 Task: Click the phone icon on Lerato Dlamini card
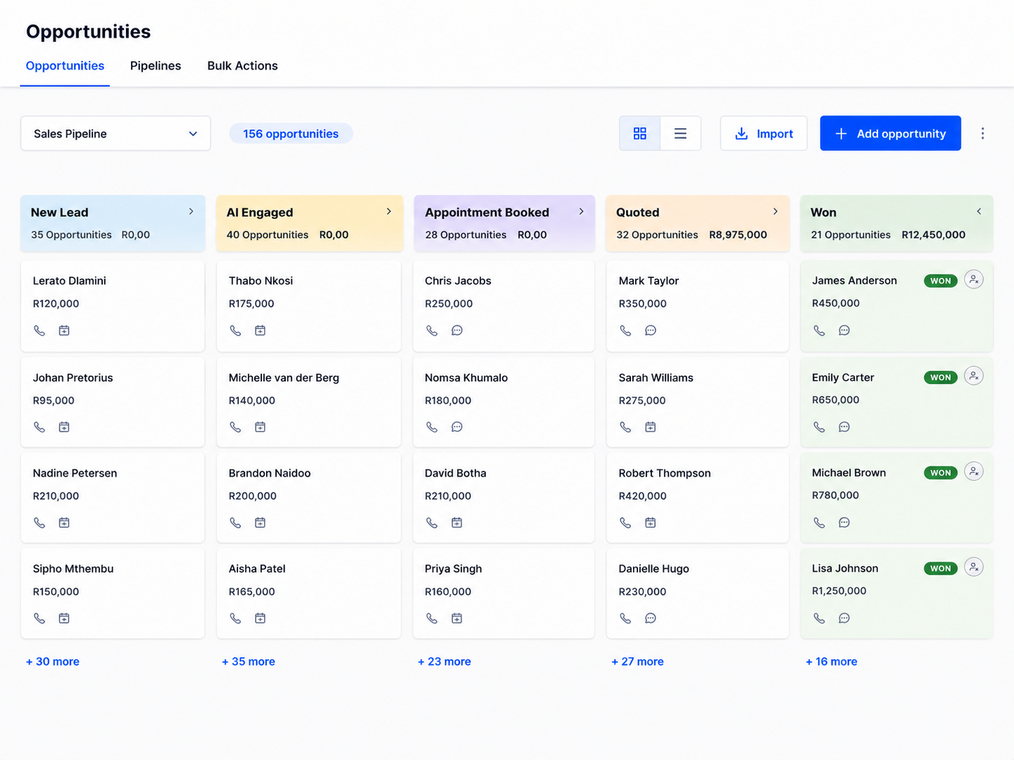pos(39,330)
